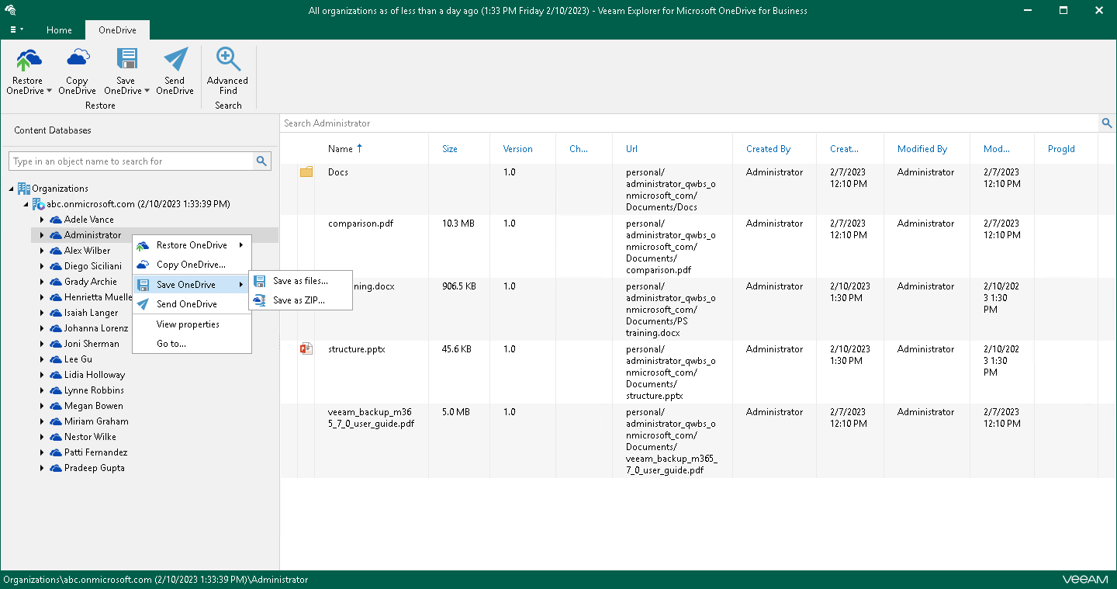Click the Veeam application icon in title bar
The width and height of the screenshot is (1117, 589).
click(11, 11)
